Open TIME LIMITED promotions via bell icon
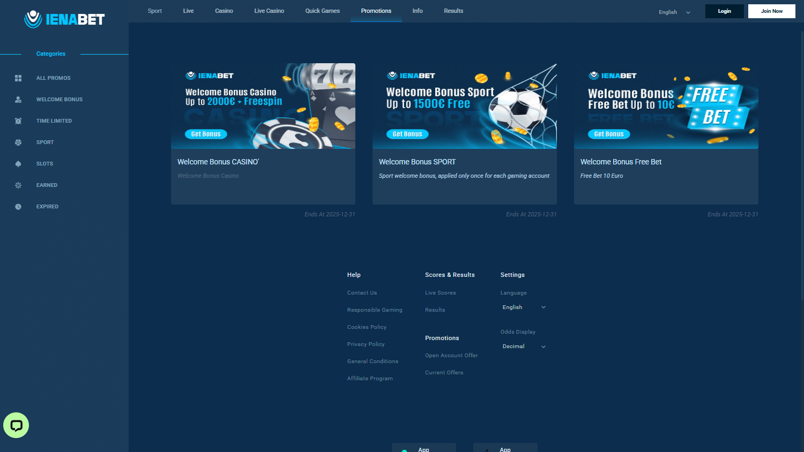 click(18, 120)
